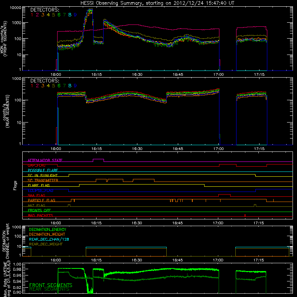Click the red BAD_PACKETS spike marker near 17:10

click(x=245, y=215)
